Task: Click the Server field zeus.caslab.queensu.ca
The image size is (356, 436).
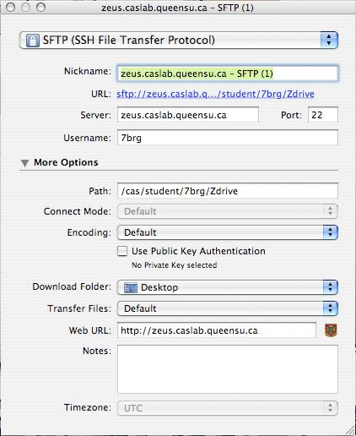Action: coord(188,115)
